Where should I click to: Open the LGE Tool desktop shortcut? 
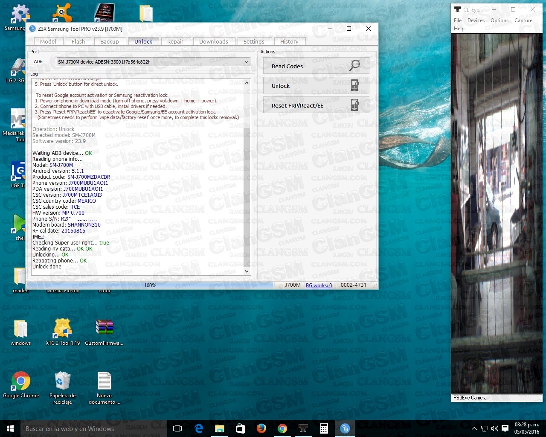click(18, 175)
